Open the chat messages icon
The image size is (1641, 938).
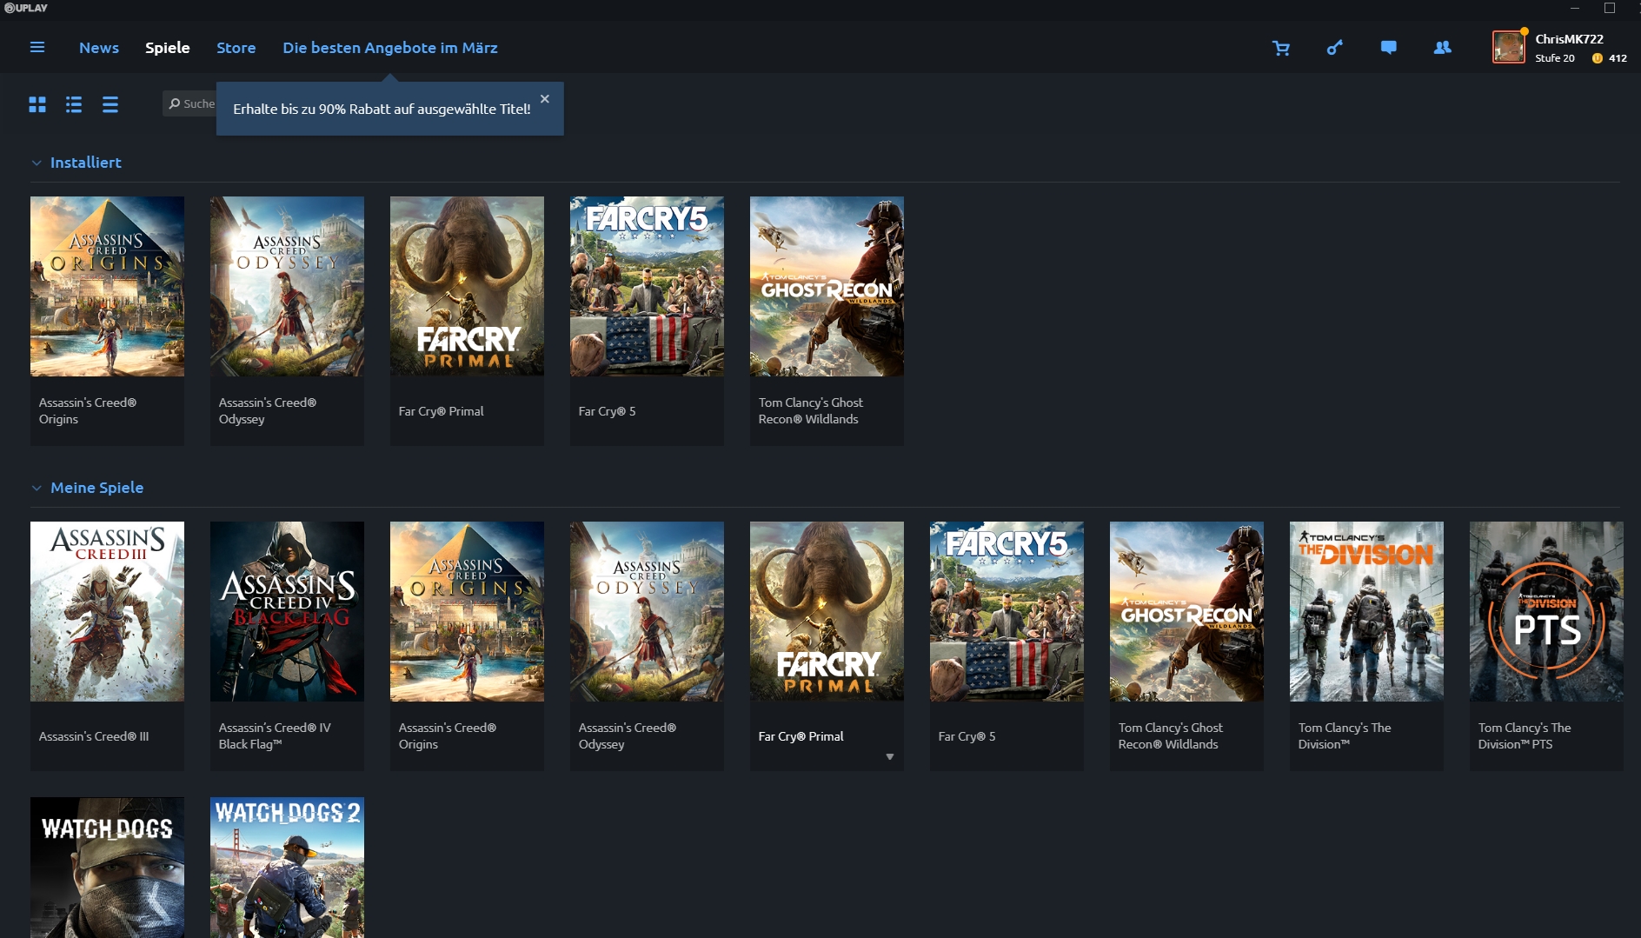[x=1389, y=48]
